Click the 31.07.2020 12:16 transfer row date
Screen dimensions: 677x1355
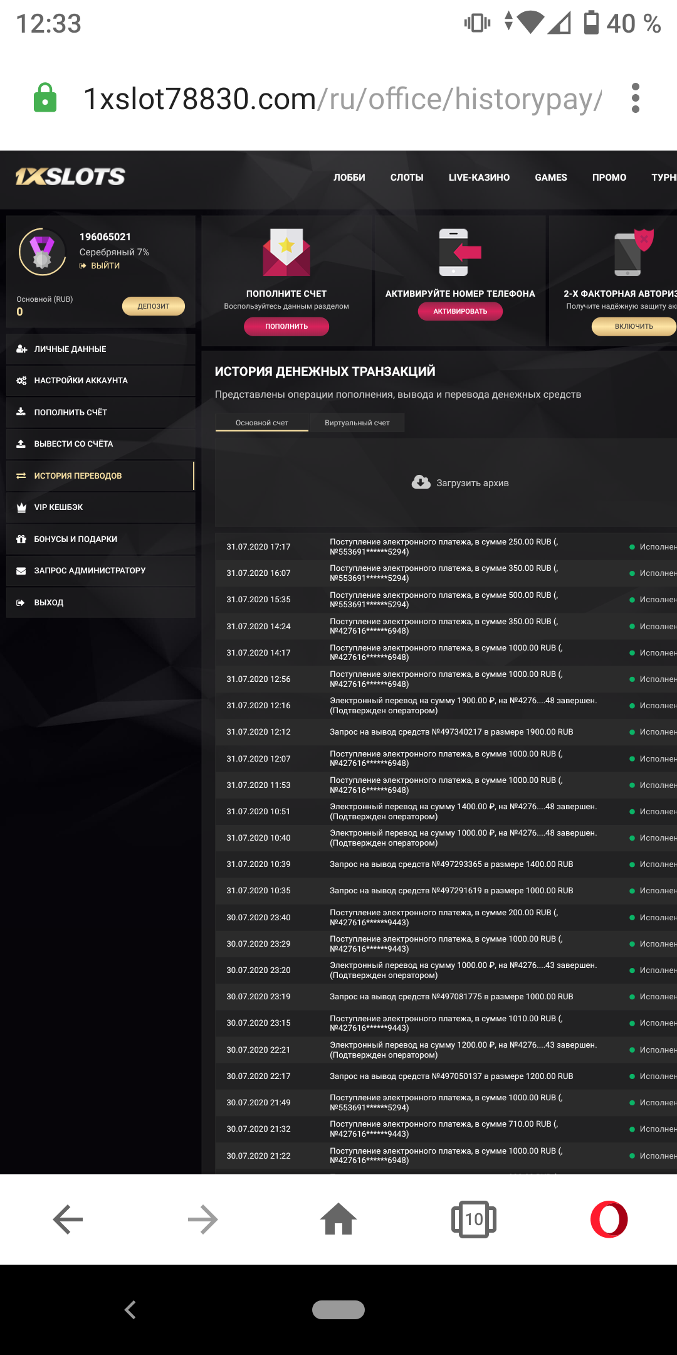click(x=258, y=706)
